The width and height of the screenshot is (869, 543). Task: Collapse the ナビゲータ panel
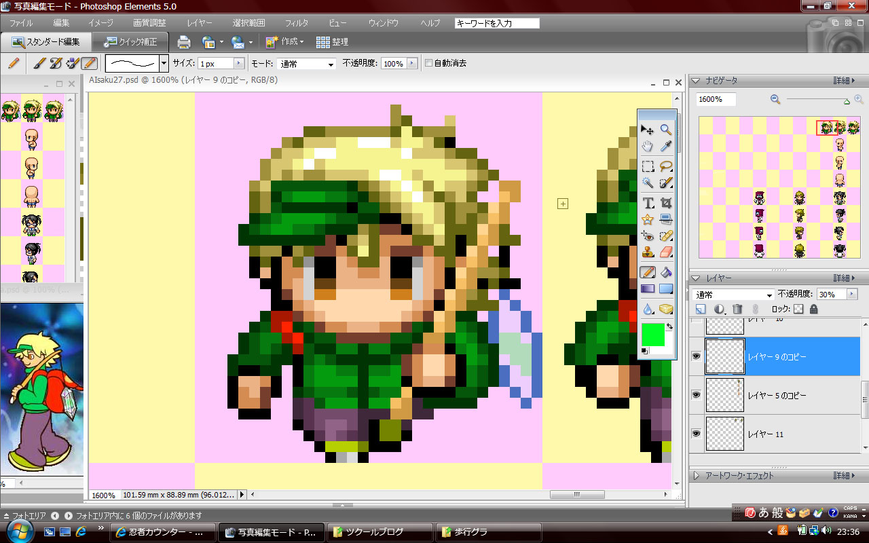tap(696, 81)
